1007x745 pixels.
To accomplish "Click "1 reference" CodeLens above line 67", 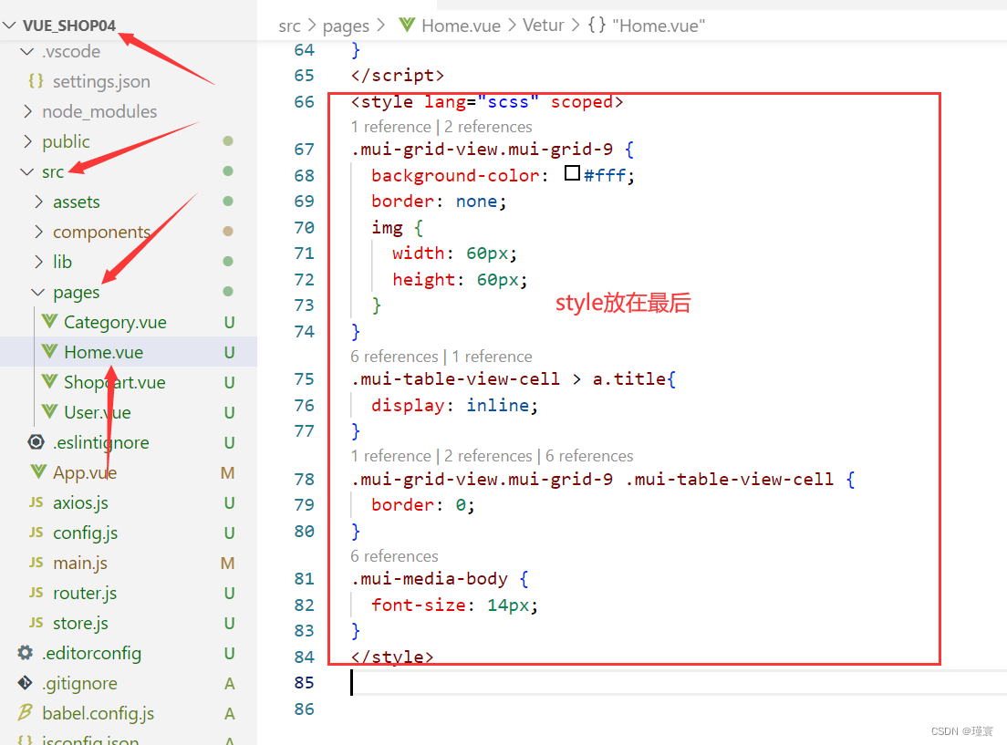I will (x=390, y=127).
